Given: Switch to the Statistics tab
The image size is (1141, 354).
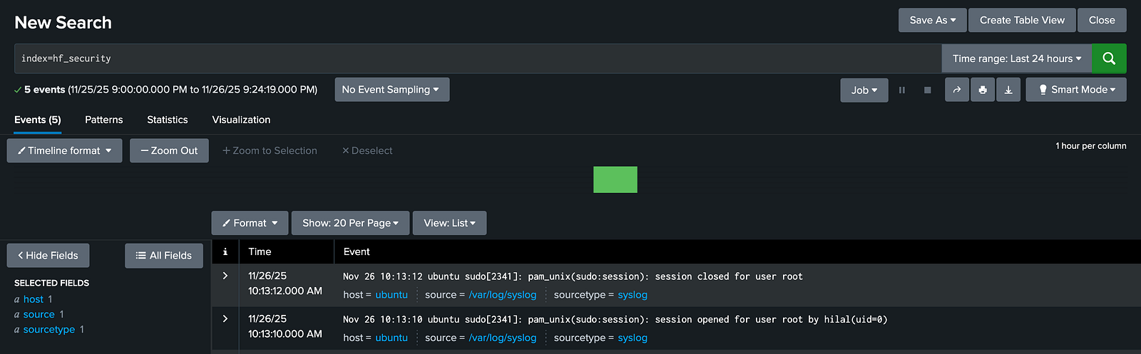Looking at the screenshot, I should [168, 120].
